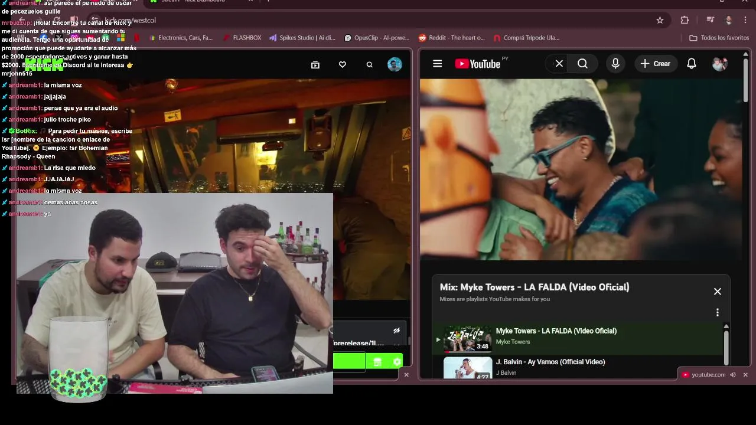The width and height of the screenshot is (756, 425).
Task: Click the Kick header icon left of the heart
Action: coord(315,65)
